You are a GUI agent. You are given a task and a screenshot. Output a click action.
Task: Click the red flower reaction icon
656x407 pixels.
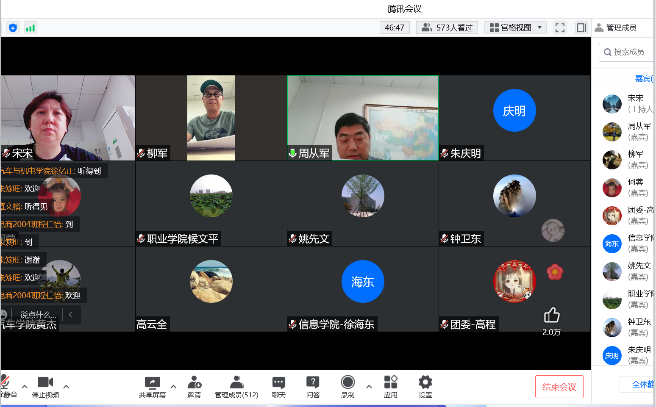[555, 272]
